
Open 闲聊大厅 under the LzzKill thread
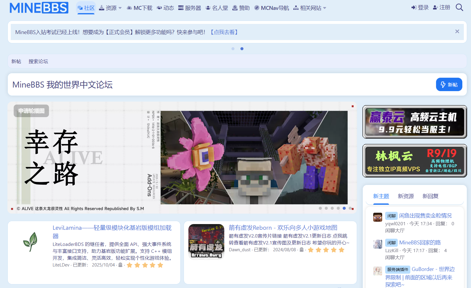[395, 258]
